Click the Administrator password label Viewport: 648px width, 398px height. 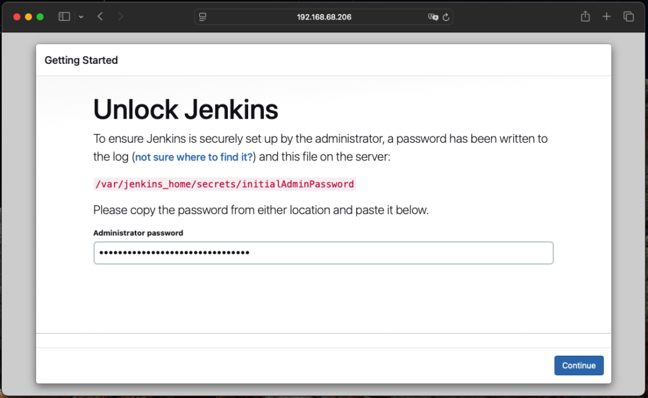tap(138, 232)
